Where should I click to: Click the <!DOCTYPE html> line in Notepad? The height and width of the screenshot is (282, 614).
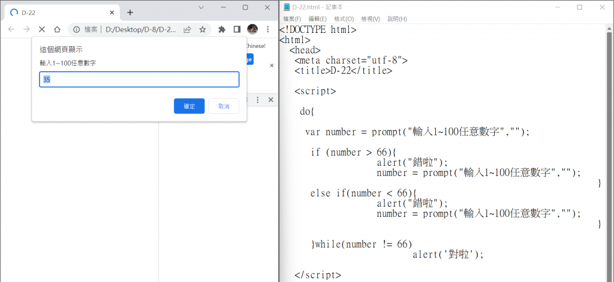click(318, 30)
